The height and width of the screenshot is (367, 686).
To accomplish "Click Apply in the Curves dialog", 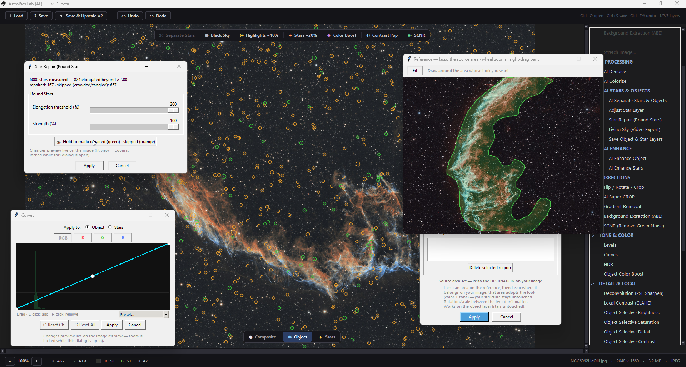I will tap(112, 325).
